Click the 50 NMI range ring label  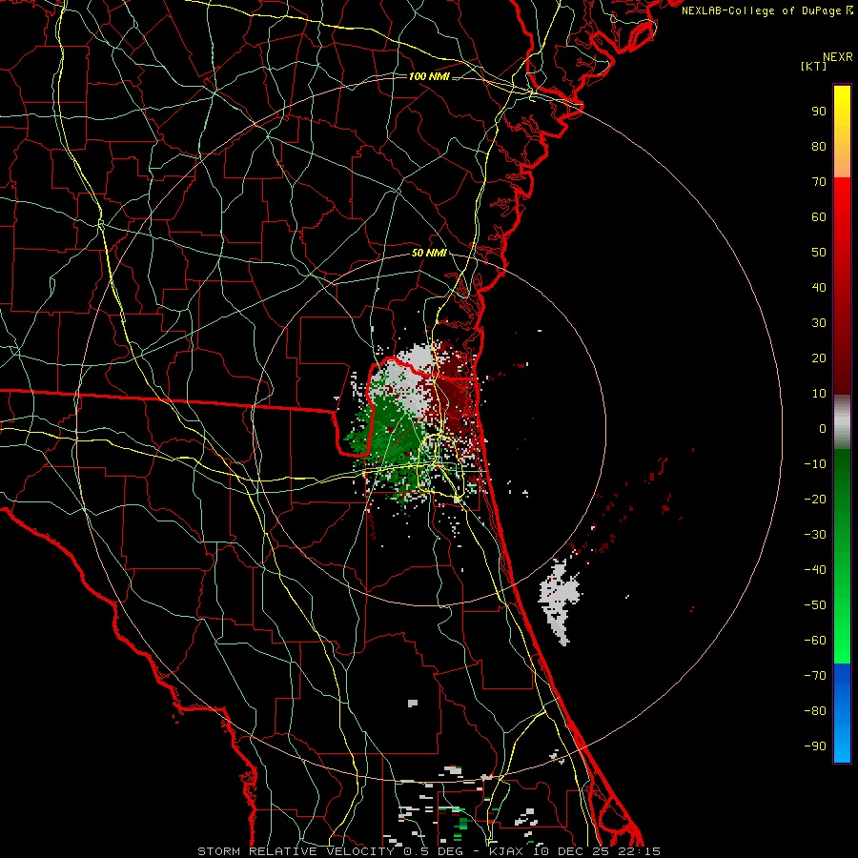(x=429, y=253)
